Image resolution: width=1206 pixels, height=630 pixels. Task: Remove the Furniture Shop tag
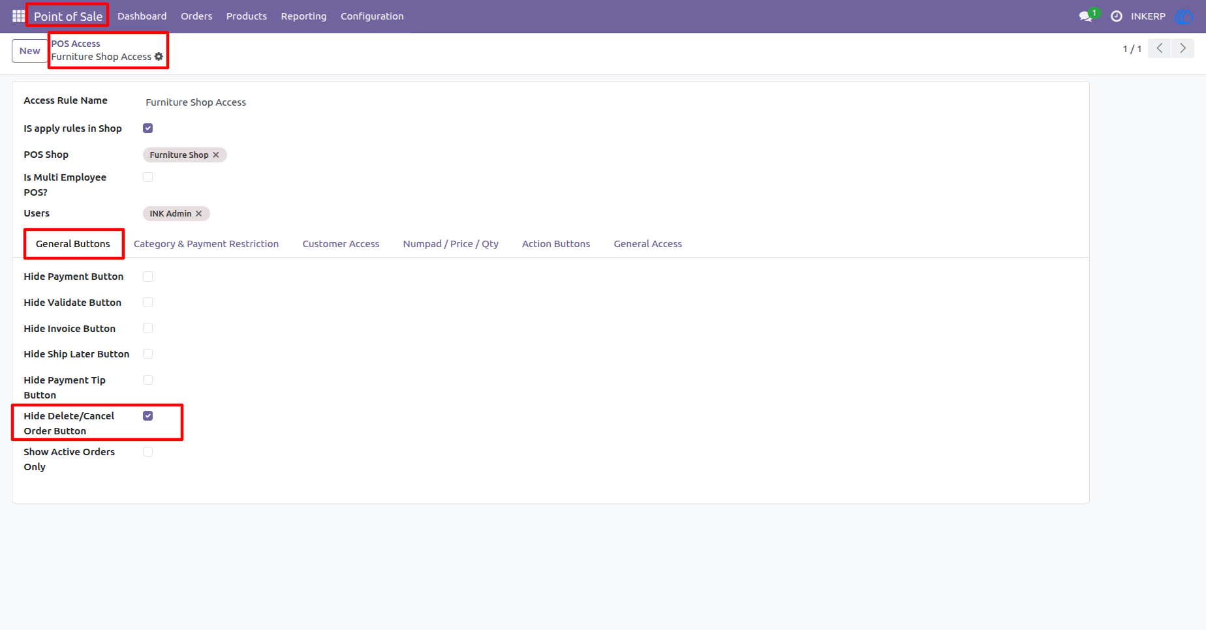point(216,155)
